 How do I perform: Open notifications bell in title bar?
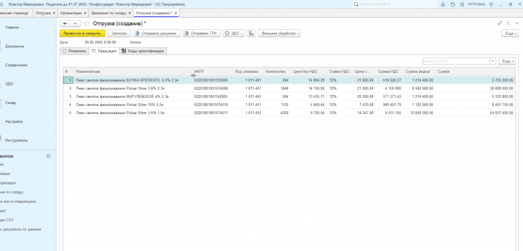tap(443, 4)
